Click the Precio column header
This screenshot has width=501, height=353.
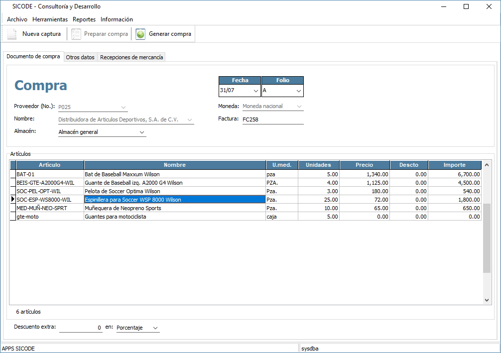click(x=364, y=165)
